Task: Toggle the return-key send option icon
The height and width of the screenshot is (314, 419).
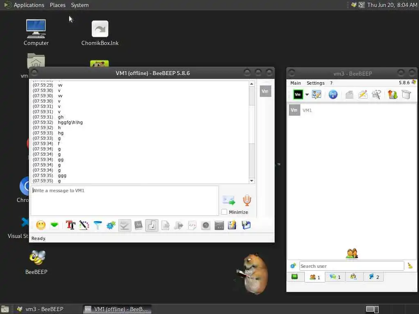Action: [152, 226]
